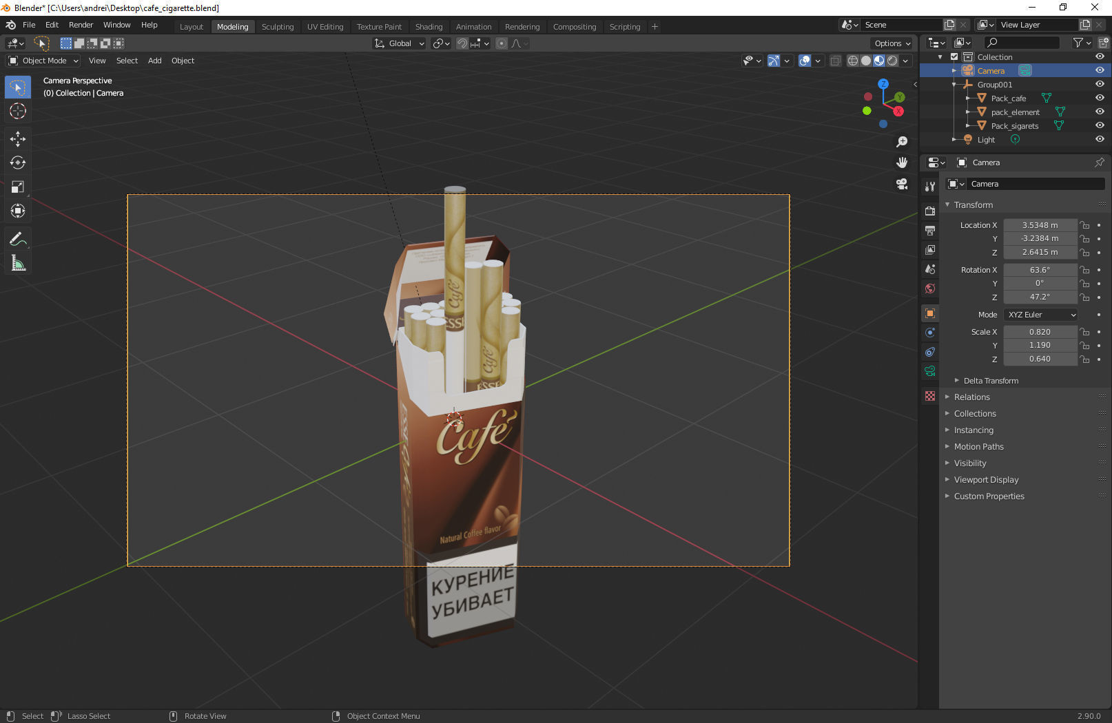
Task: Click the Scale X value field
Action: pyautogui.click(x=1040, y=332)
